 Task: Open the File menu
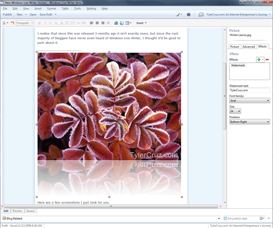[x=5, y=9]
